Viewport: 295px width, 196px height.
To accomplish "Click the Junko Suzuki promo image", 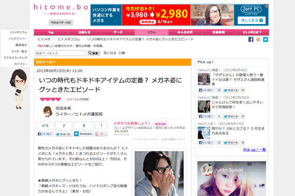I will pyautogui.click(x=231, y=178).
